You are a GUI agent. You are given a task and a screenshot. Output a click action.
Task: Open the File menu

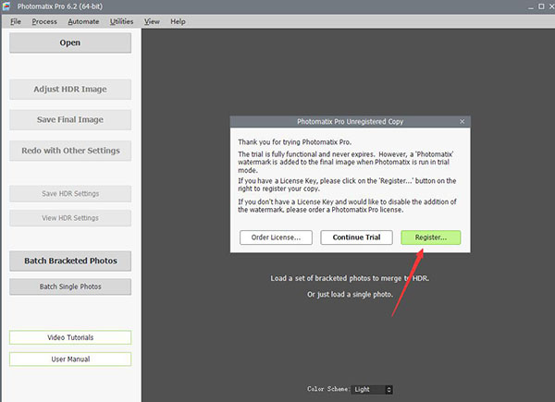16,21
